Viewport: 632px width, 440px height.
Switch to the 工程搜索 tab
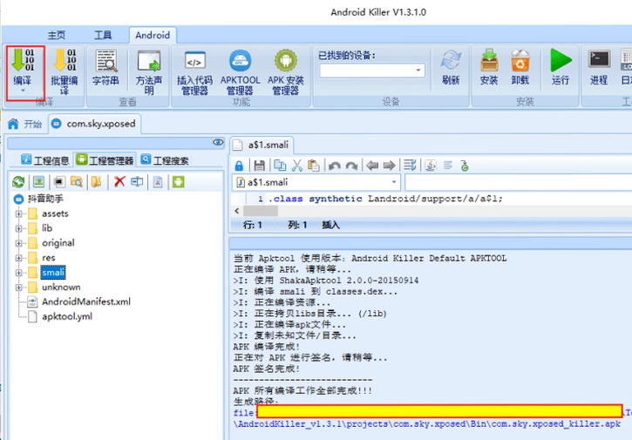coord(166,160)
